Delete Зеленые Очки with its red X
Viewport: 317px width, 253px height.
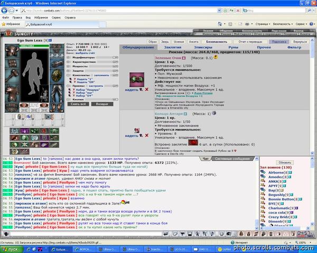(x=147, y=90)
